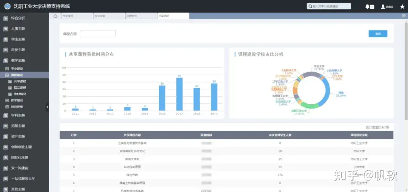
Task: Open 教材情况 in the sidebar
Action: coord(20,94)
